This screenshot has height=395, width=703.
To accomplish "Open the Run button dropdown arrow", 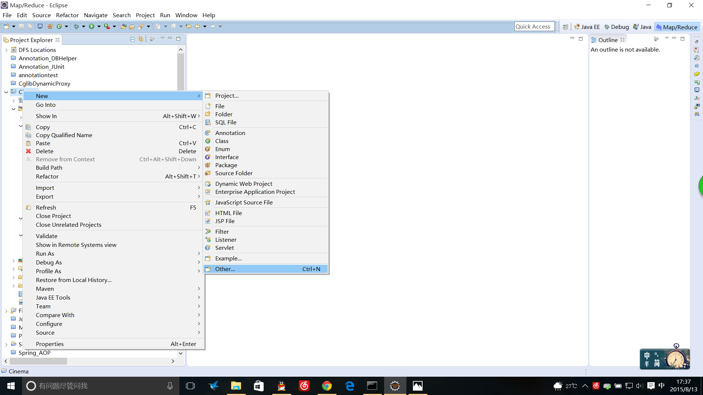I will pos(99,26).
